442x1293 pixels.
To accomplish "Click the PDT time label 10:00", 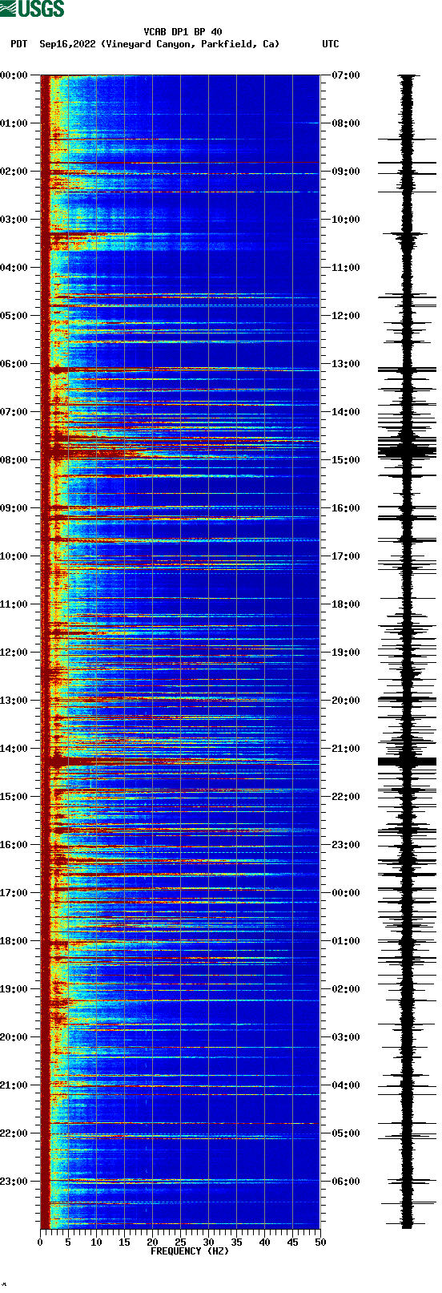I will [x=14, y=556].
